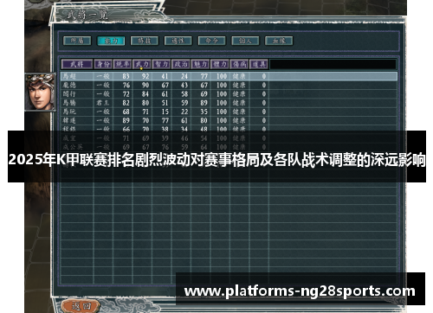433x313 pixels.
Task: Open the 命令 tab
Action: pyautogui.click(x=211, y=41)
